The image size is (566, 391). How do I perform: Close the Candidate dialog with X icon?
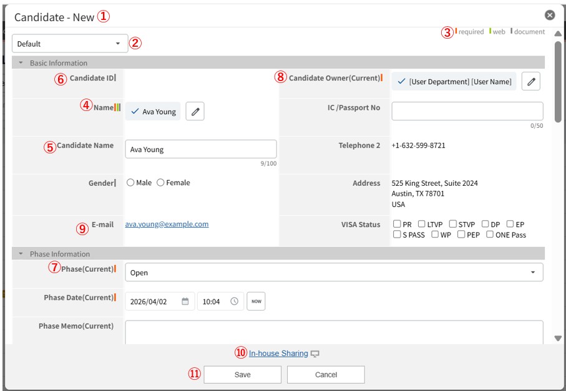pyautogui.click(x=549, y=15)
